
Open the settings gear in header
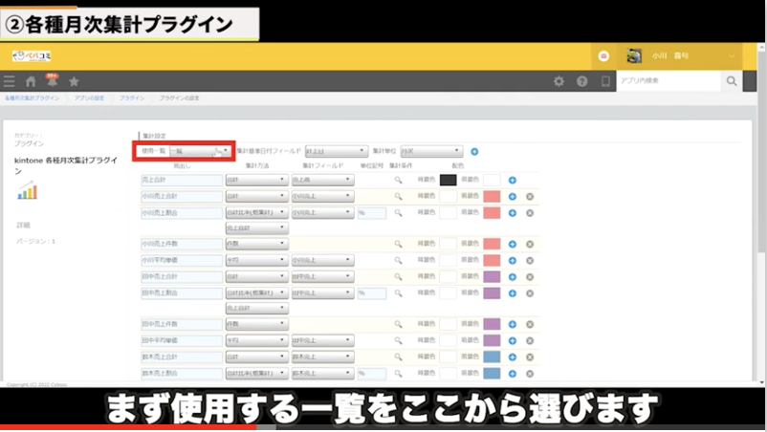tap(559, 82)
